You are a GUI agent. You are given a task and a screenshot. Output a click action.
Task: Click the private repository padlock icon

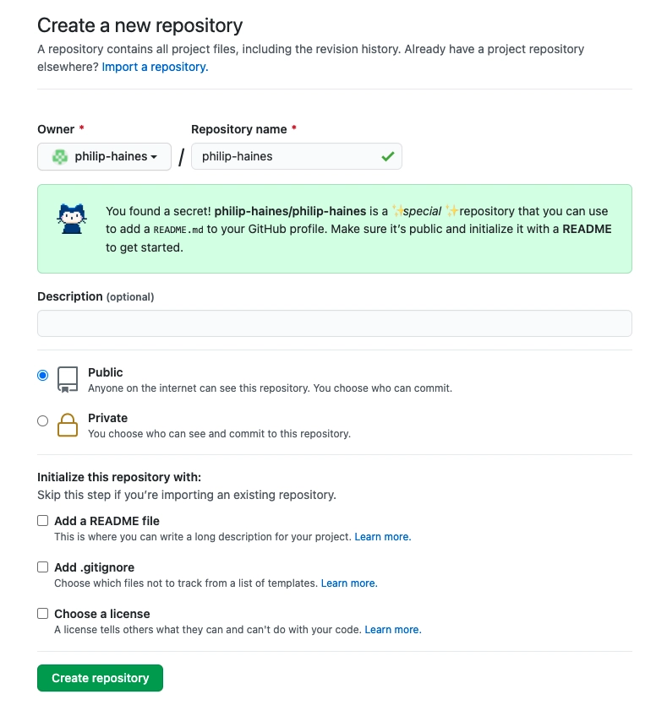68,425
